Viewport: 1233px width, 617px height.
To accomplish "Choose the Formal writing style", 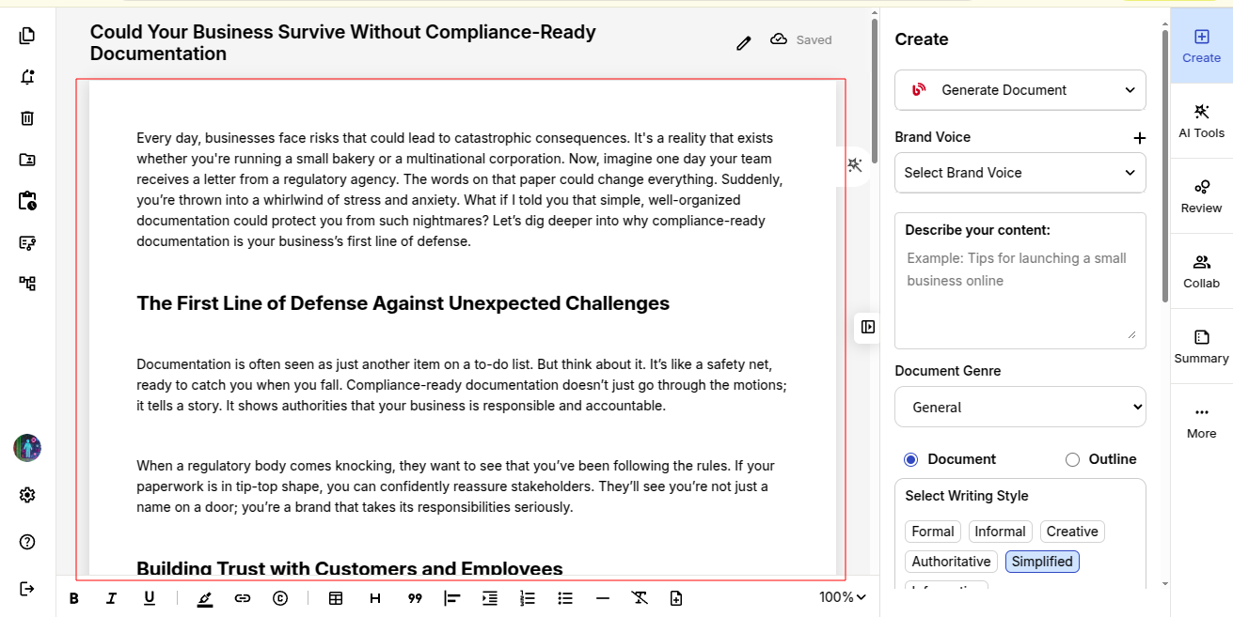I will point(933,532).
